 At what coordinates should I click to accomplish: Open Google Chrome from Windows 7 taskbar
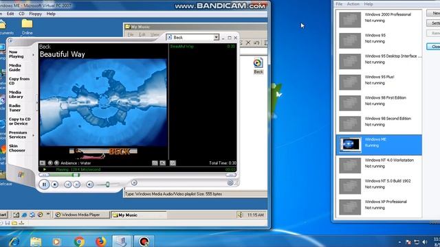pos(80,242)
